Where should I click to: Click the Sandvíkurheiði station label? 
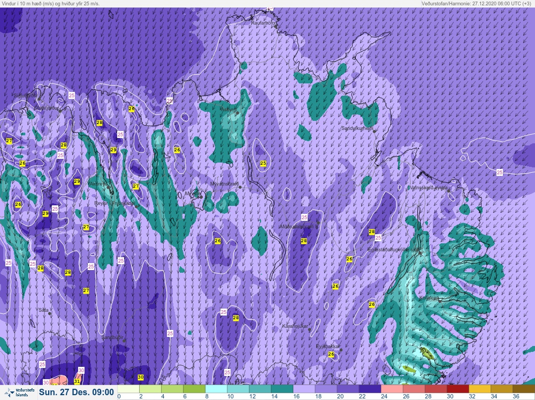357,128
